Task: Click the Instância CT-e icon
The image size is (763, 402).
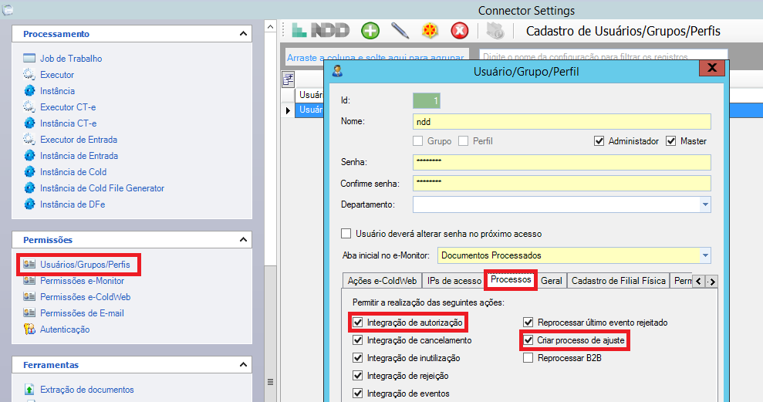Action: [x=29, y=123]
